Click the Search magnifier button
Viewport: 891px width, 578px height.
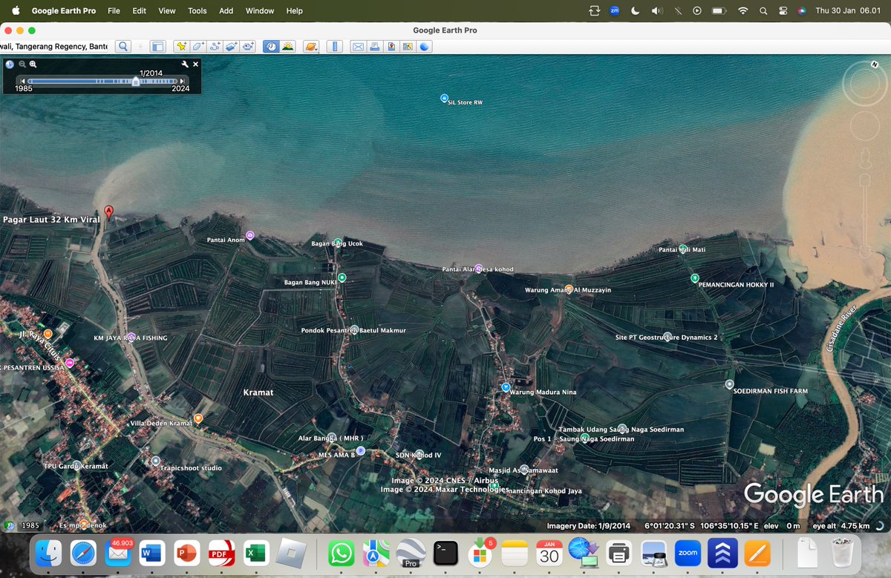[x=123, y=46]
